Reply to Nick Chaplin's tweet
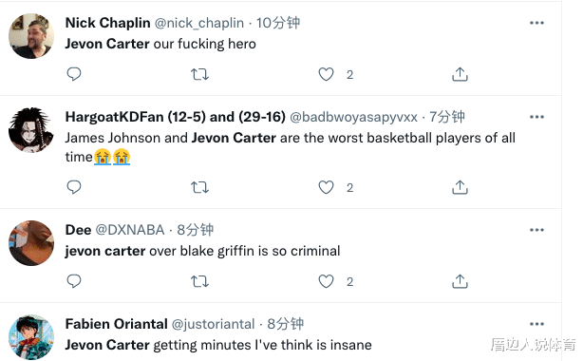This screenshot has width=583, height=361. [x=74, y=74]
